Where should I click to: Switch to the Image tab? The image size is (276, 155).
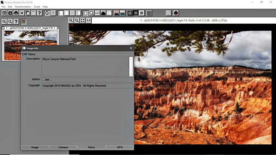pos(35,147)
